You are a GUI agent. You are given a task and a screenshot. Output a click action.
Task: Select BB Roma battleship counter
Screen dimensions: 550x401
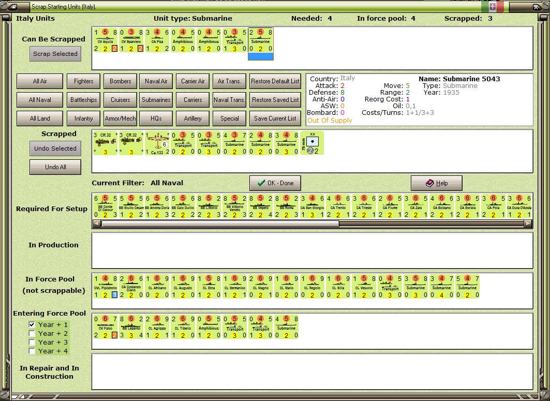(x=286, y=206)
